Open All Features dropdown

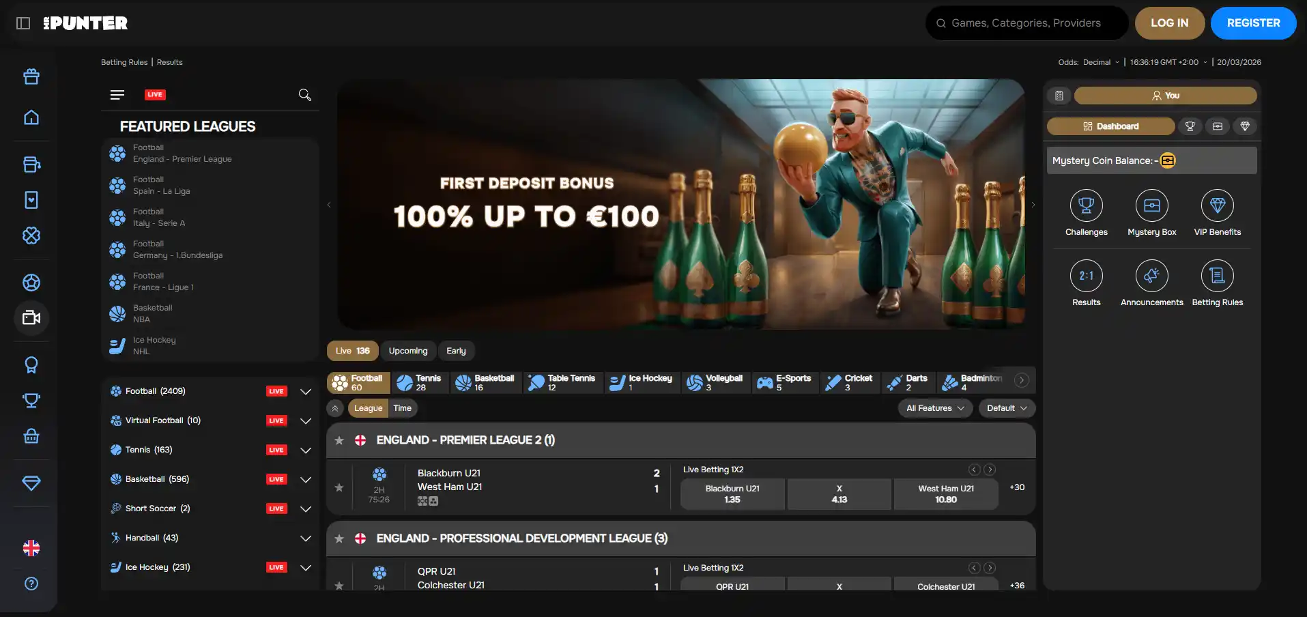tap(935, 408)
